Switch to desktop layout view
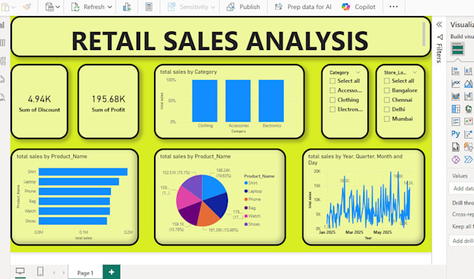474x279 pixels. tap(20, 271)
